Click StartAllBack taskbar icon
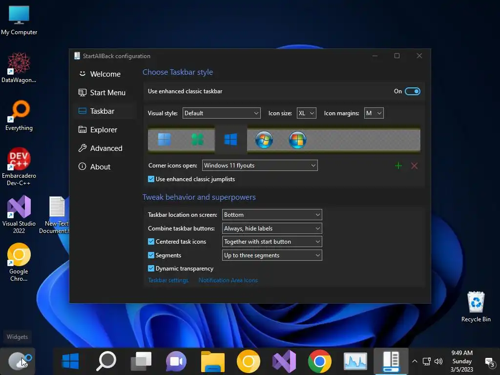The height and width of the screenshot is (375, 500). coord(391,361)
